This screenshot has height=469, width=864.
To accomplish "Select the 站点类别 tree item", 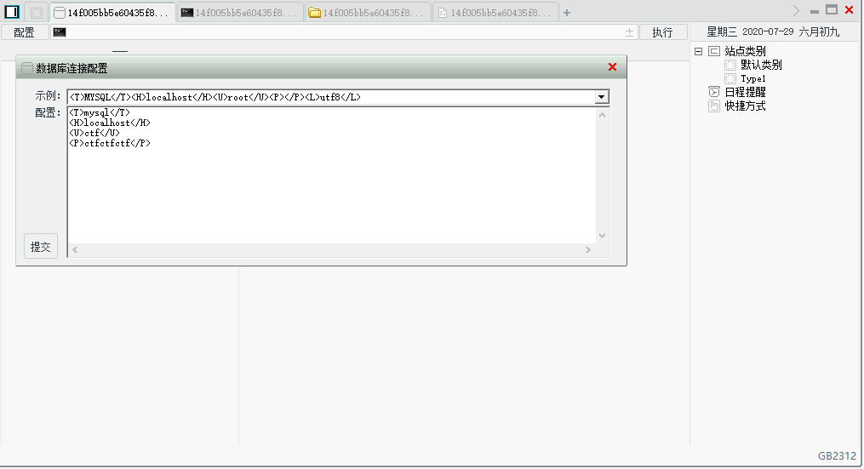I will click(x=745, y=51).
